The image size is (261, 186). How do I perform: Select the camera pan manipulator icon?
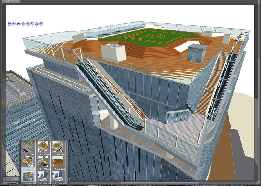click(x=14, y=24)
